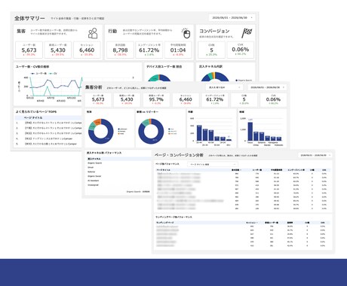Select the Organic Social row in the channel table
Image resolution: width=347 pixels, height=286 pixels.
[118, 176]
